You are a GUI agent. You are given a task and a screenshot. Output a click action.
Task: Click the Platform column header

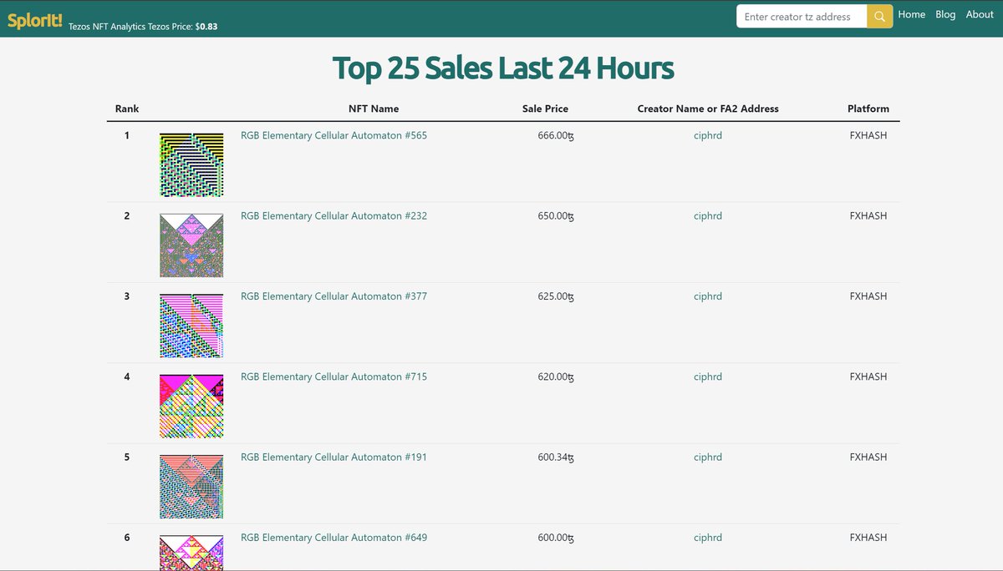(x=868, y=109)
